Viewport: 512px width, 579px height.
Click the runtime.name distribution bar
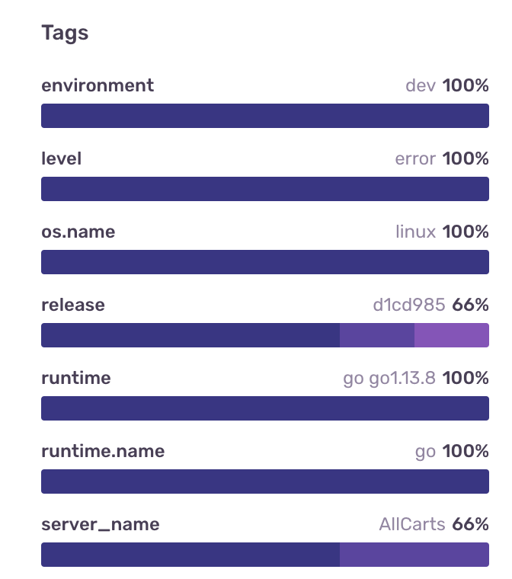(264, 481)
